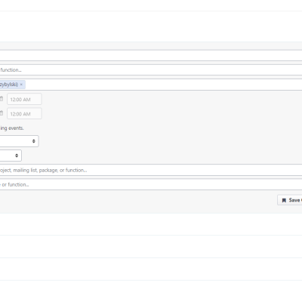Focus the 'project, mailing list, package, or function...' field
302x302 pixels.
coord(151,170)
